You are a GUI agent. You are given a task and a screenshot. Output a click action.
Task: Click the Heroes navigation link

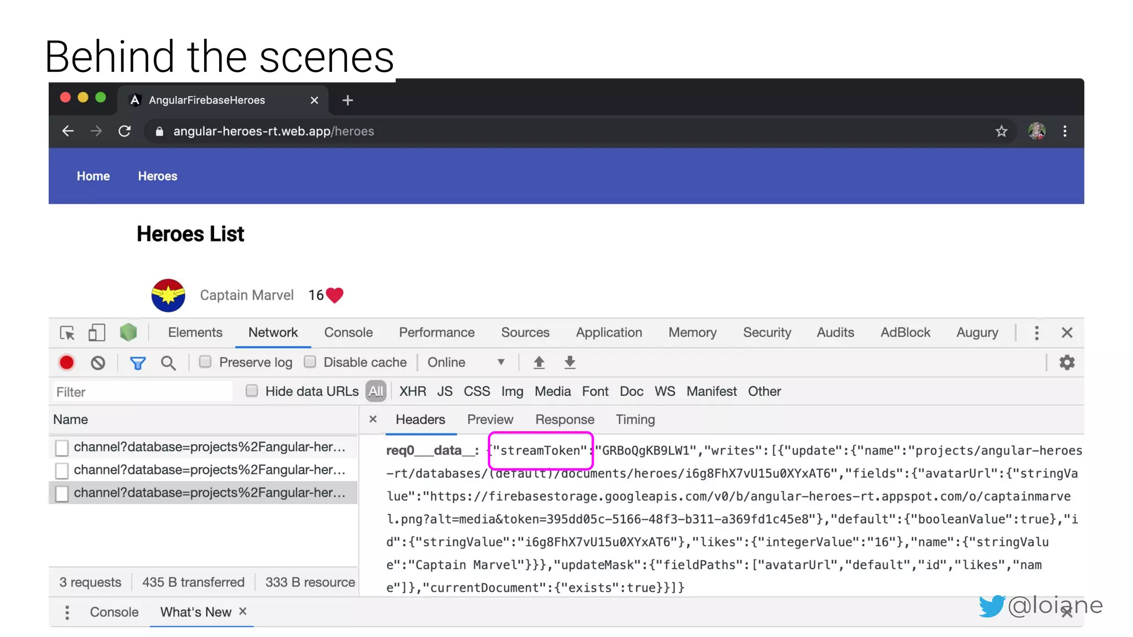[157, 176]
